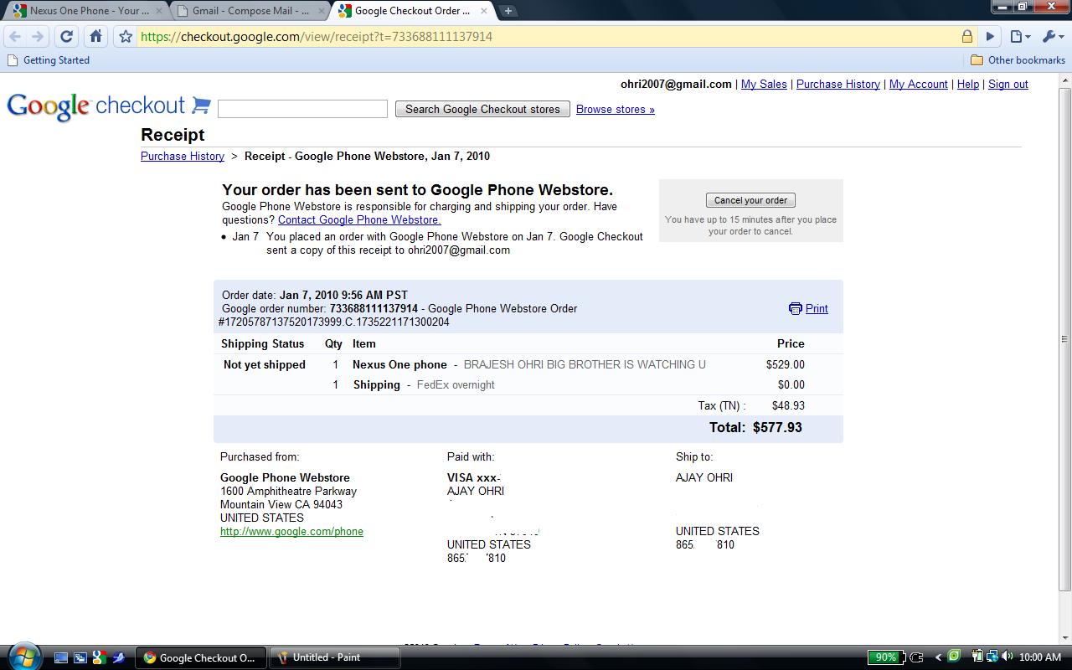Click the Purchase History breadcrumb link
Screen dimensions: 1072x670
click(183, 156)
